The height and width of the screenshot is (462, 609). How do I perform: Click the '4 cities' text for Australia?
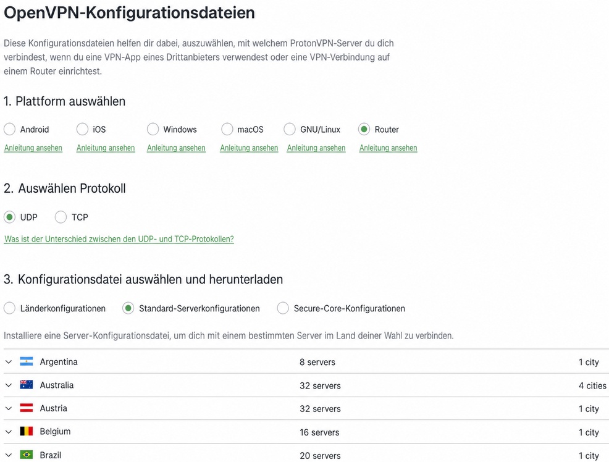592,385
